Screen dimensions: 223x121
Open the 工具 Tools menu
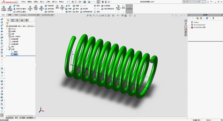(48, 2)
